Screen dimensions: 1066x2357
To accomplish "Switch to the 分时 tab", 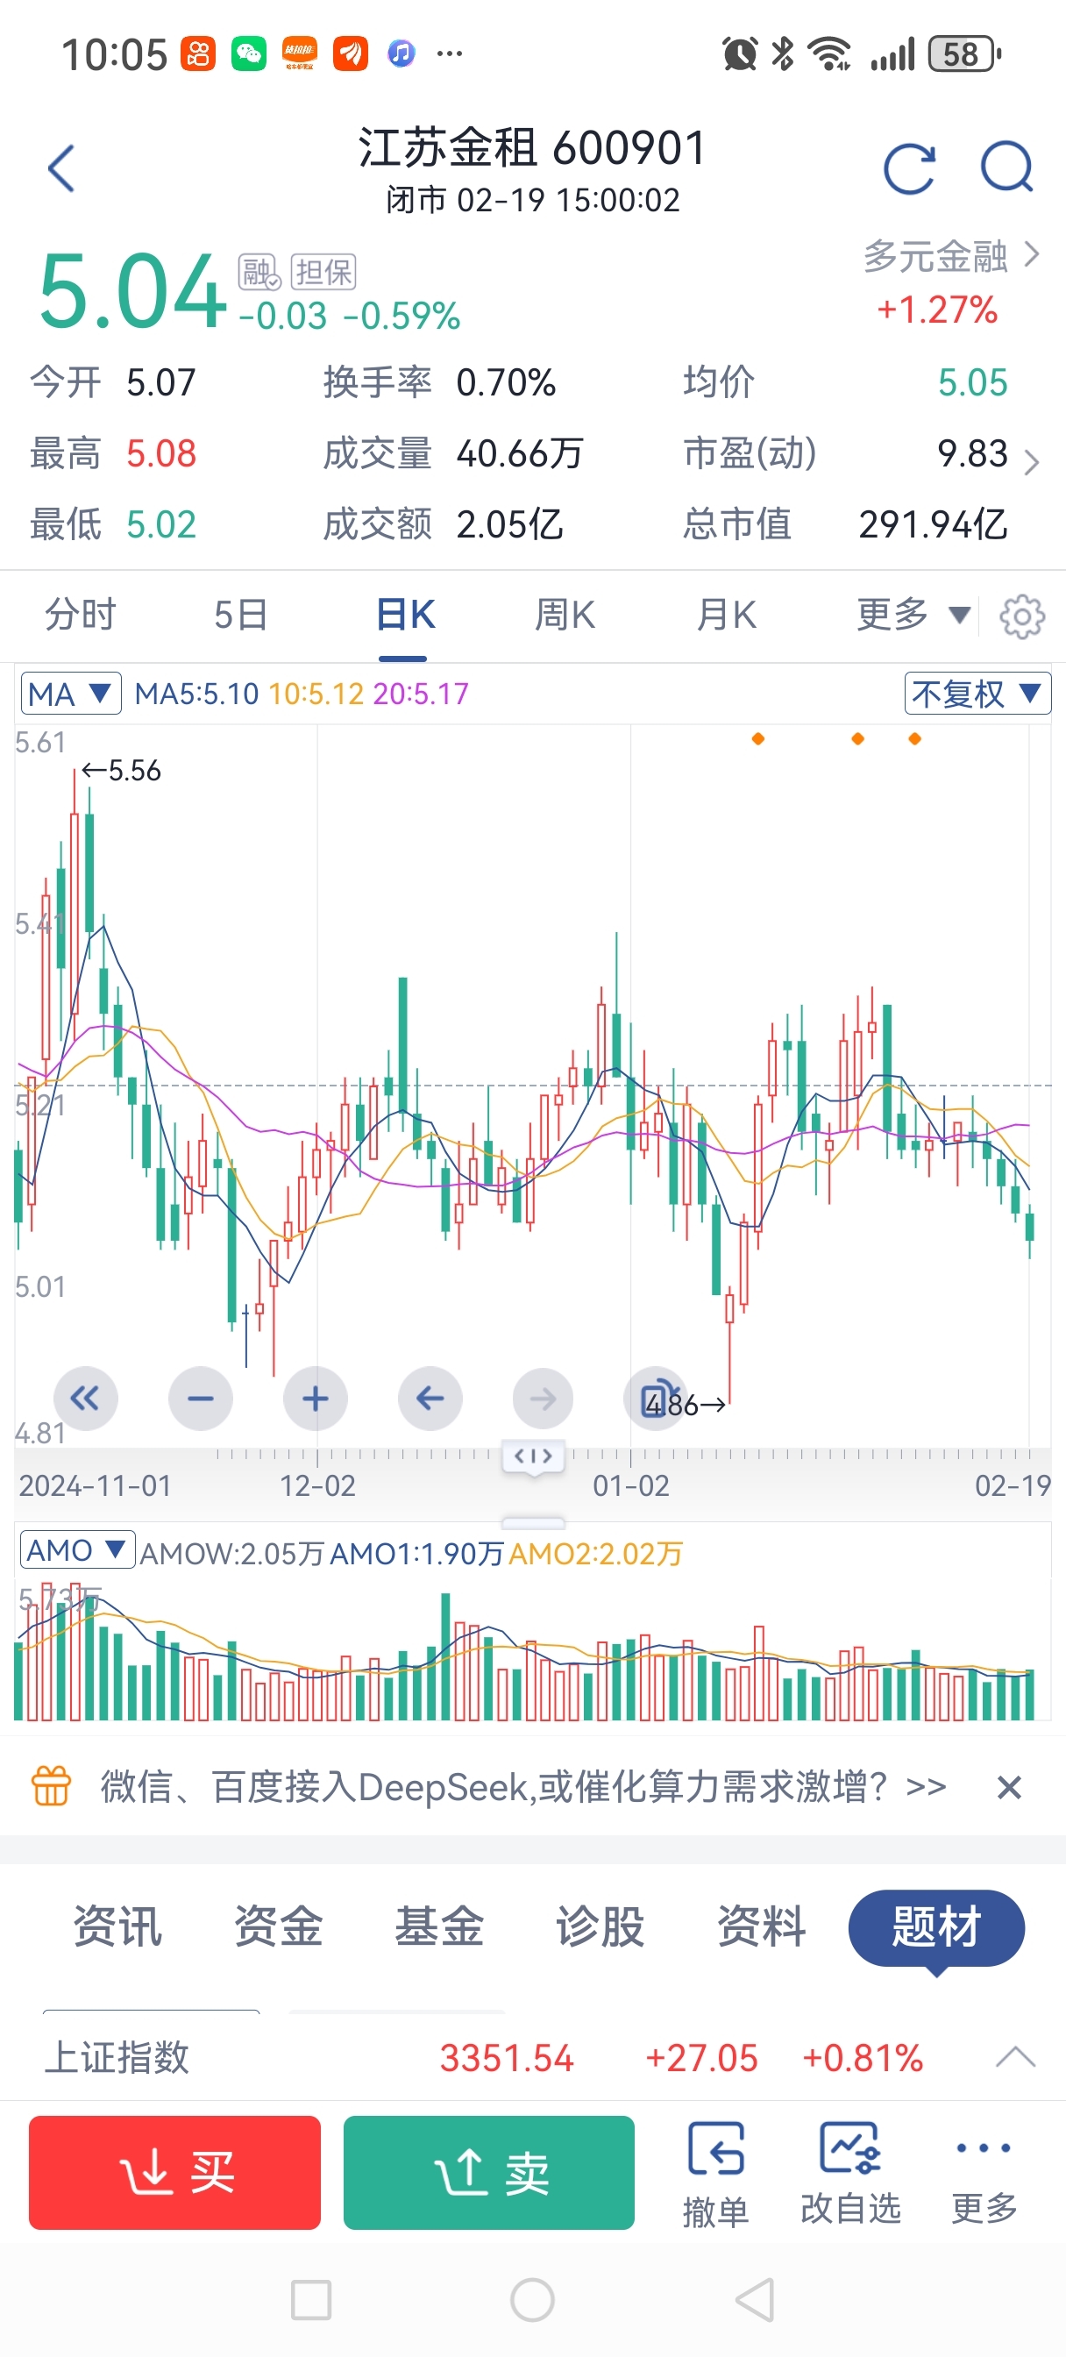I will (81, 615).
